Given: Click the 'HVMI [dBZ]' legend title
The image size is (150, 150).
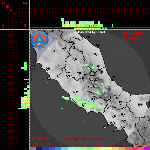Looking at the screenshot, I should tap(41, 139).
